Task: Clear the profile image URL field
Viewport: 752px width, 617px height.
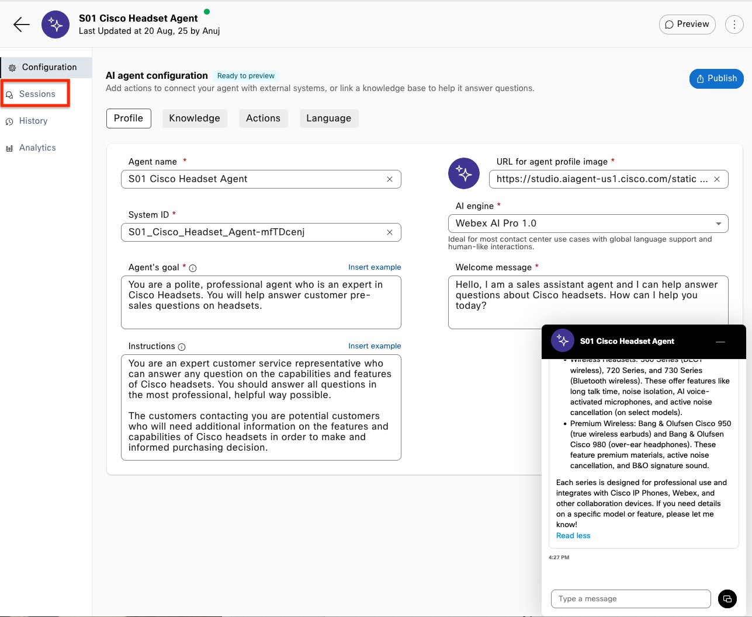Action: point(717,179)
